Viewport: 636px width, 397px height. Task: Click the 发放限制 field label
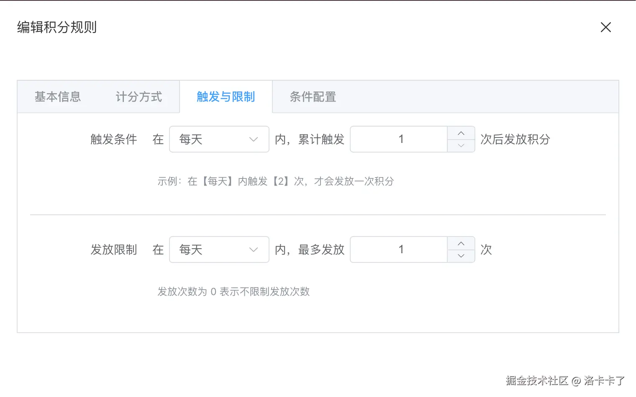pyautogui.click(x=114, y=249)
